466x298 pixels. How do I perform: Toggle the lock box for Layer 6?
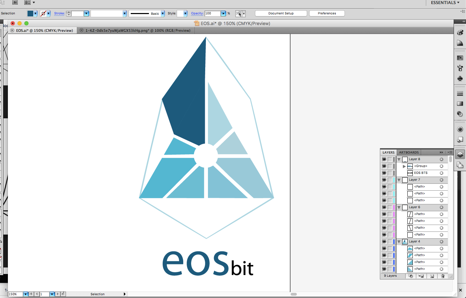pos(390,207)
